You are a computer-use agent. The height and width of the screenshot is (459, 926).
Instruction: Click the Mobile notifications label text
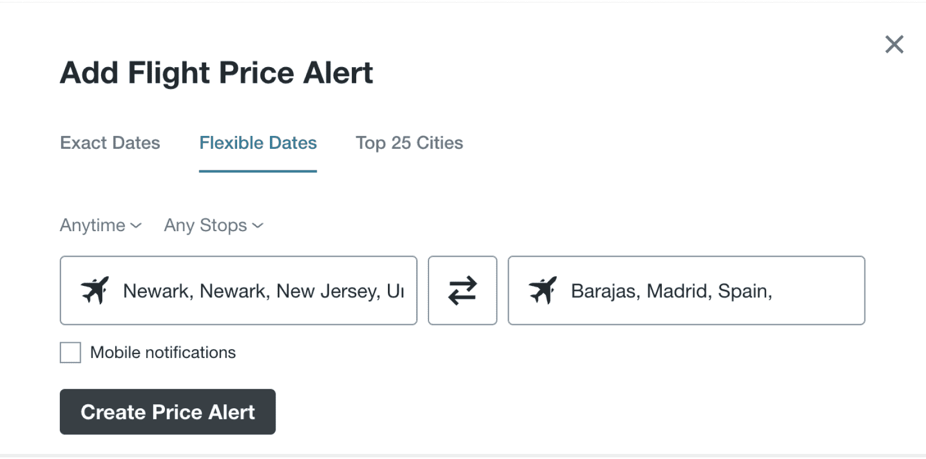(163, 352)
